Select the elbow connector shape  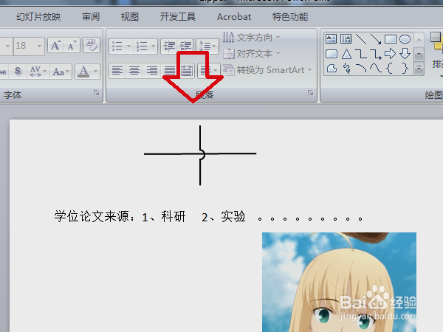pyautogui.click(x=361, y=54)
